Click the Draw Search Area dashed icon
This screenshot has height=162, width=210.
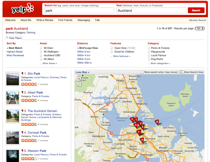point(182,72)
